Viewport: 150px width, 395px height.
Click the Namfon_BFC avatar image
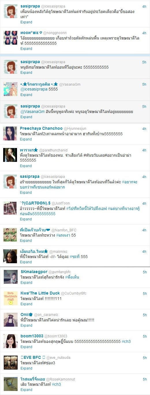[10, 235]
